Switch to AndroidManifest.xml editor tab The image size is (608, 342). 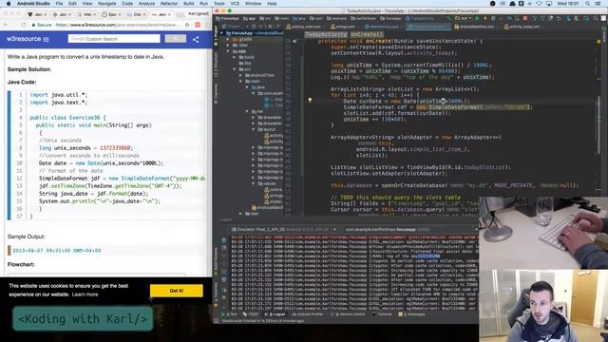(x=476, y=27)
